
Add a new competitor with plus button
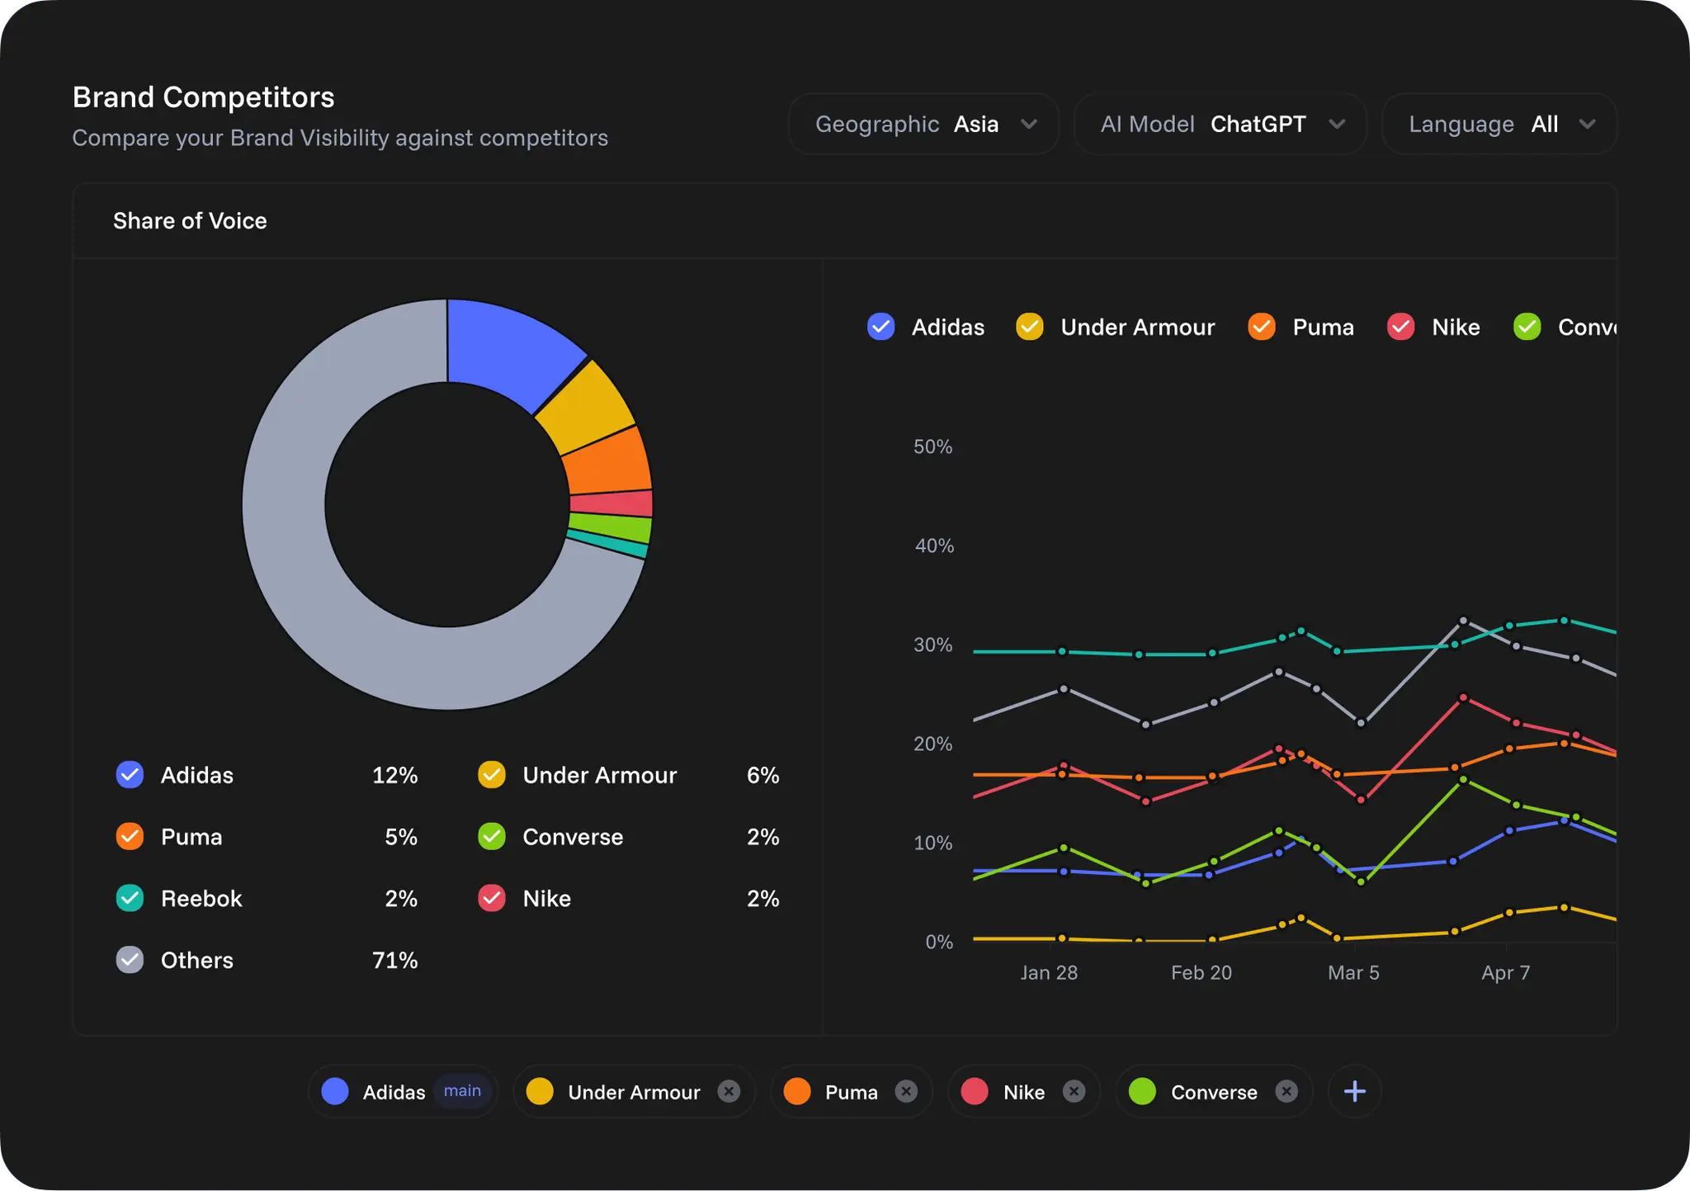click(x=1355, y=1091)
